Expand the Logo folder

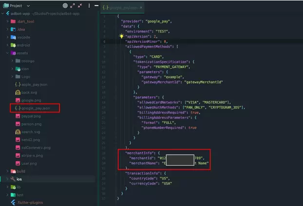(x=12, y=76)
